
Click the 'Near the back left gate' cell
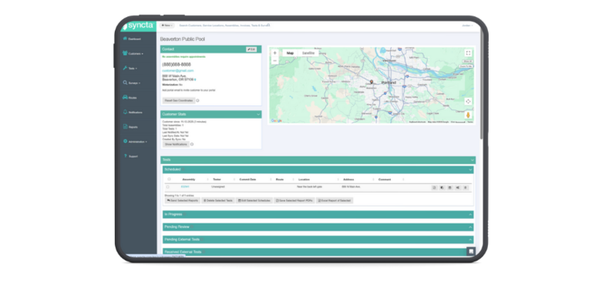point(310,187)
